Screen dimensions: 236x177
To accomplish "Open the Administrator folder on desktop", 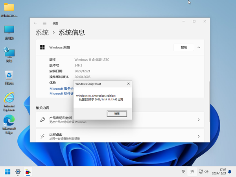I will pyautogui.click(x=9, y=10).
